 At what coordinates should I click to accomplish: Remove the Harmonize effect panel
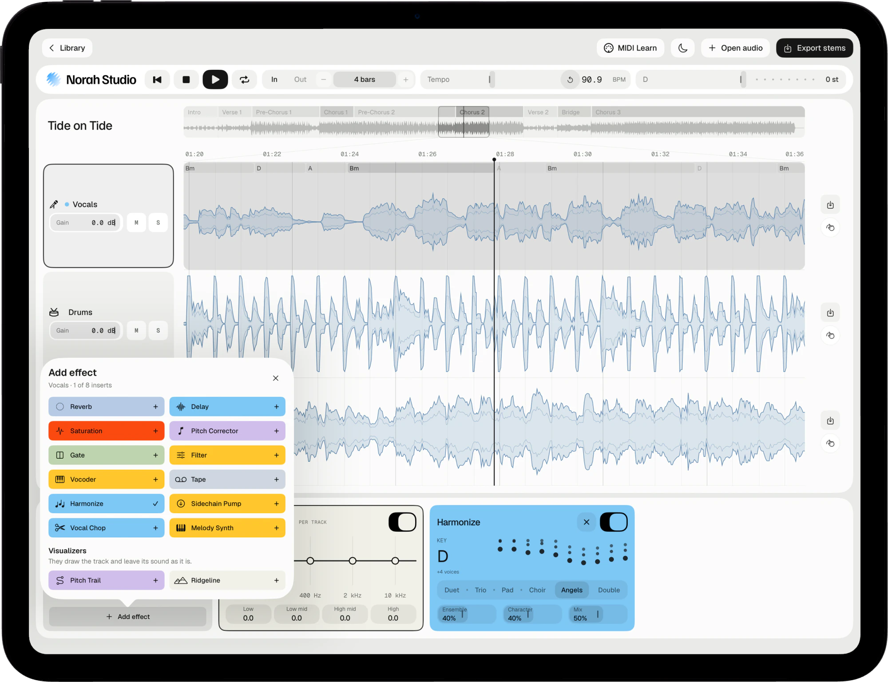tap(587, 522)
